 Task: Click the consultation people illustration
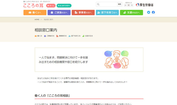point(116,59)
